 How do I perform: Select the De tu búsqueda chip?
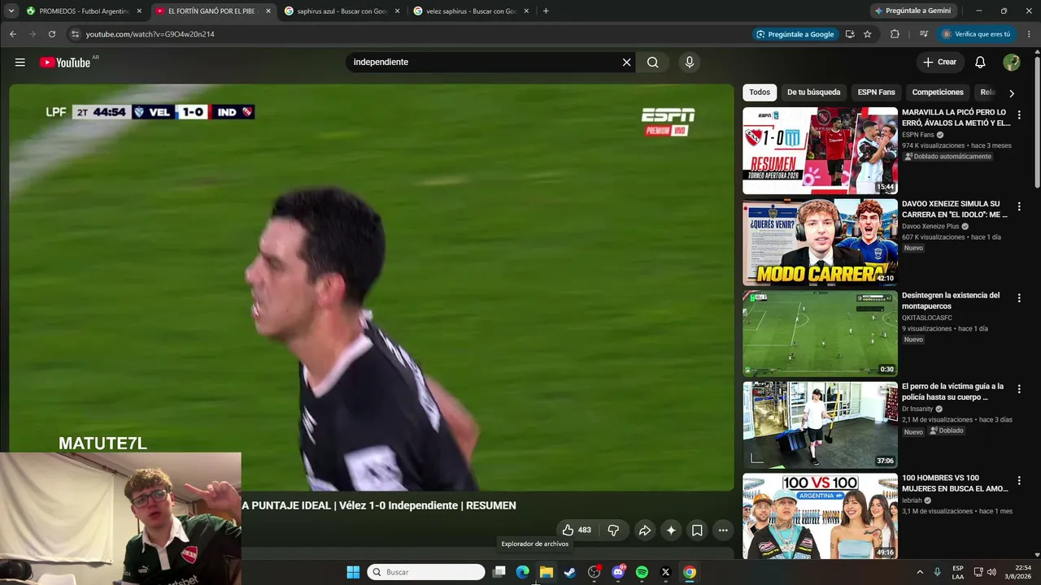tap(813, 93)
